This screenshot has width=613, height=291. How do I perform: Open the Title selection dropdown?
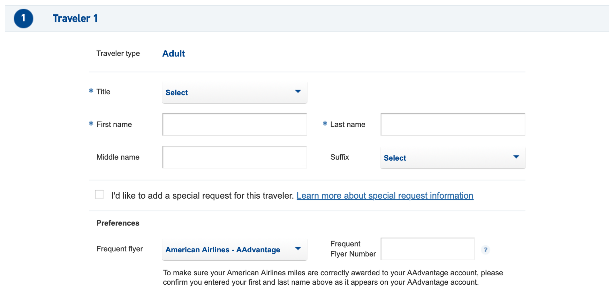(234, 92)
